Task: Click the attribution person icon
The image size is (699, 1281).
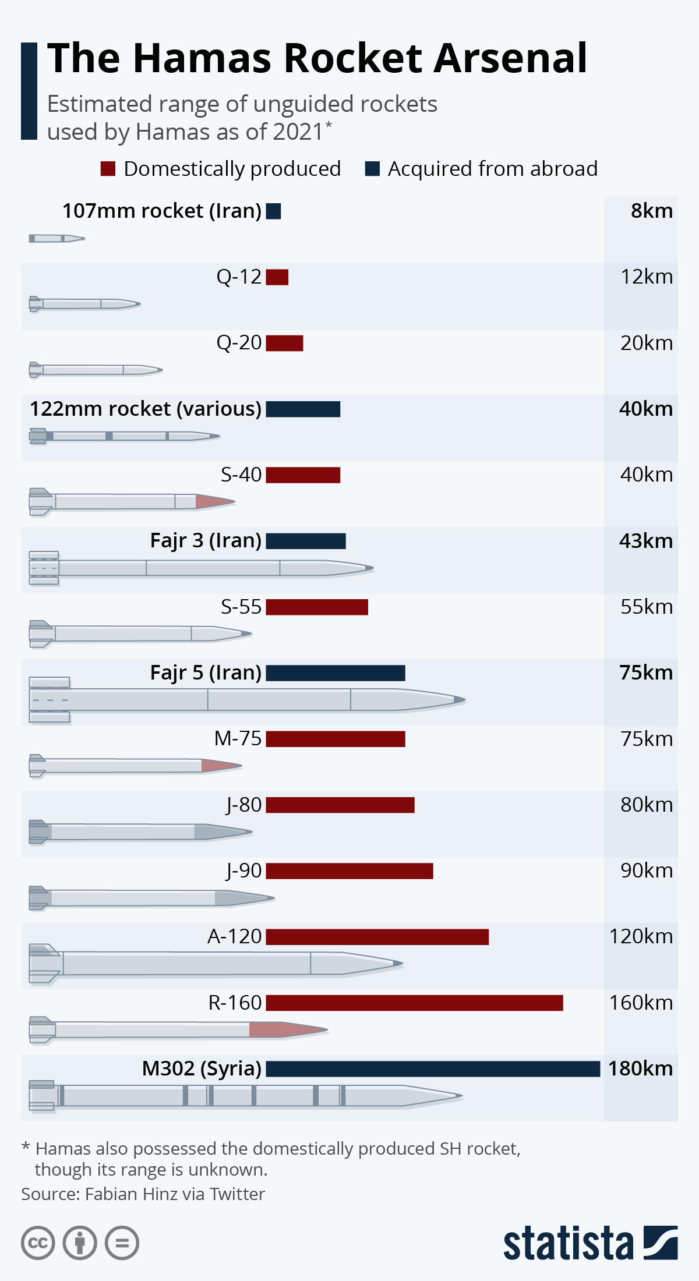Action: coord(80,1244)
